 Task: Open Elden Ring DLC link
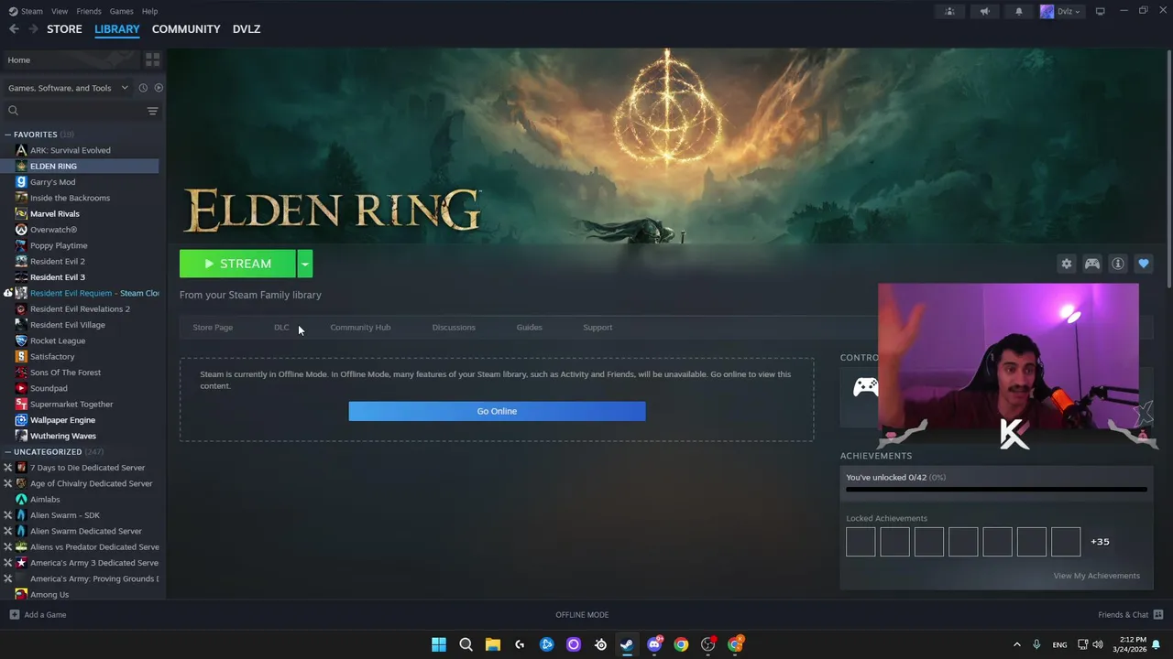tap(281, 328)
